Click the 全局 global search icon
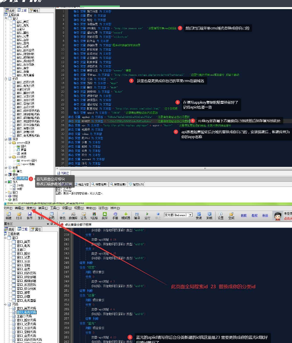The width and height of the screenshot is (292, 343). pos(51,215)
